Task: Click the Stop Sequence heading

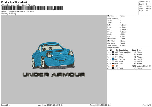Action: (113, 47)
